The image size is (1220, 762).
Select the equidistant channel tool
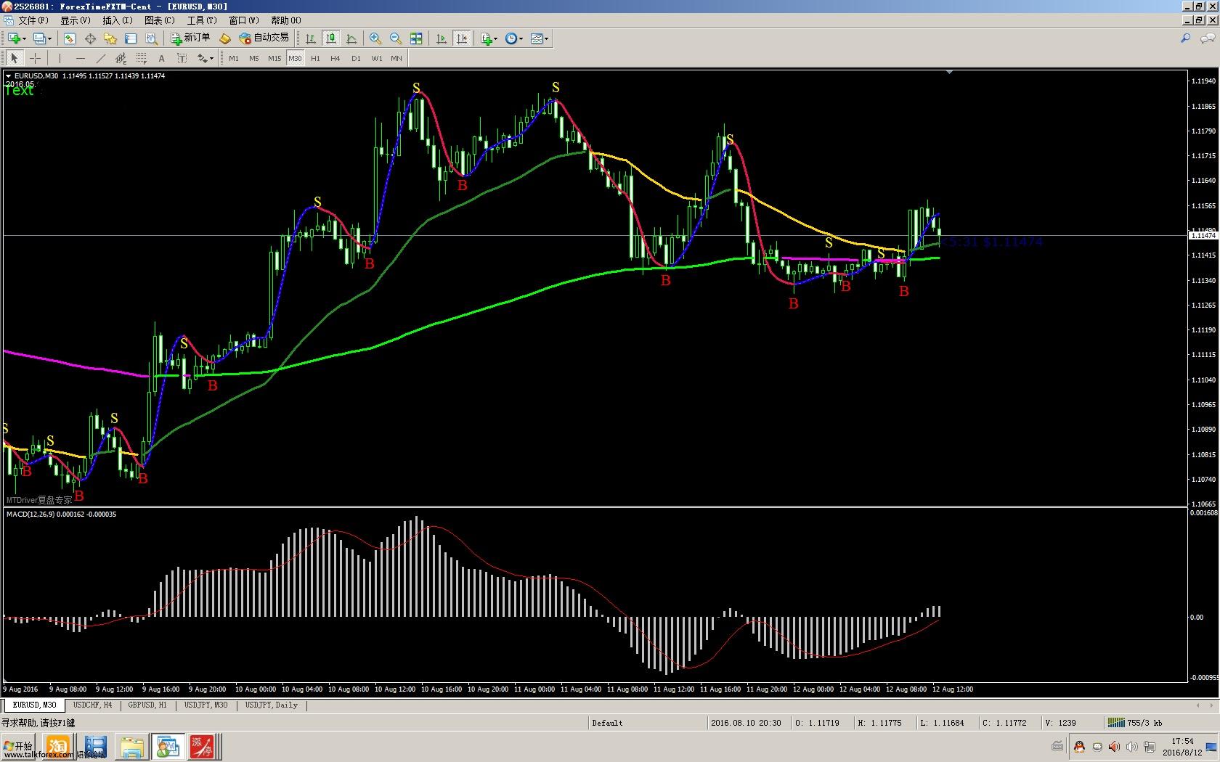pyautogui.click(x=121, y=58)
